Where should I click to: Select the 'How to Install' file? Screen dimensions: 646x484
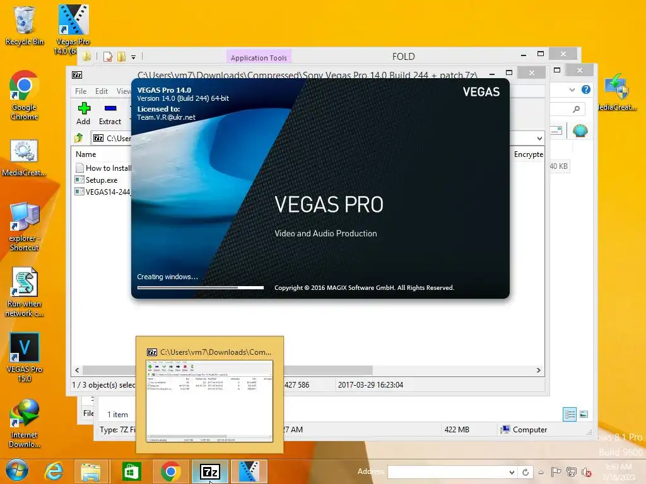[x=103, y=168]
